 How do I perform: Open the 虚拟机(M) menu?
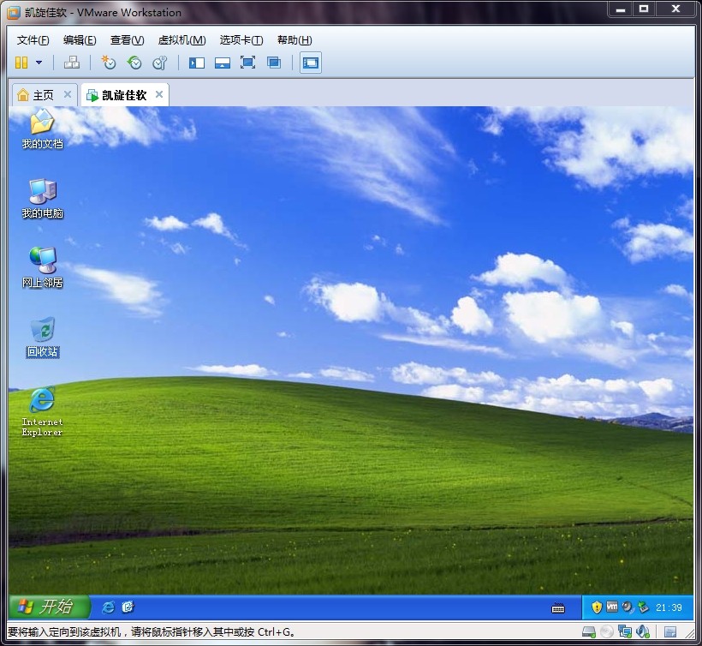tap(181, 40)
